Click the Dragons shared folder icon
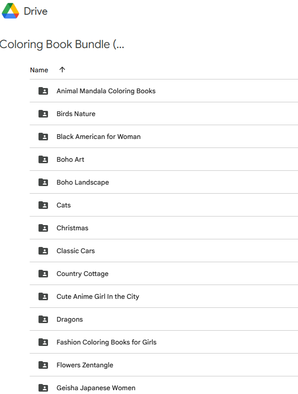 (x=43, y=319)
